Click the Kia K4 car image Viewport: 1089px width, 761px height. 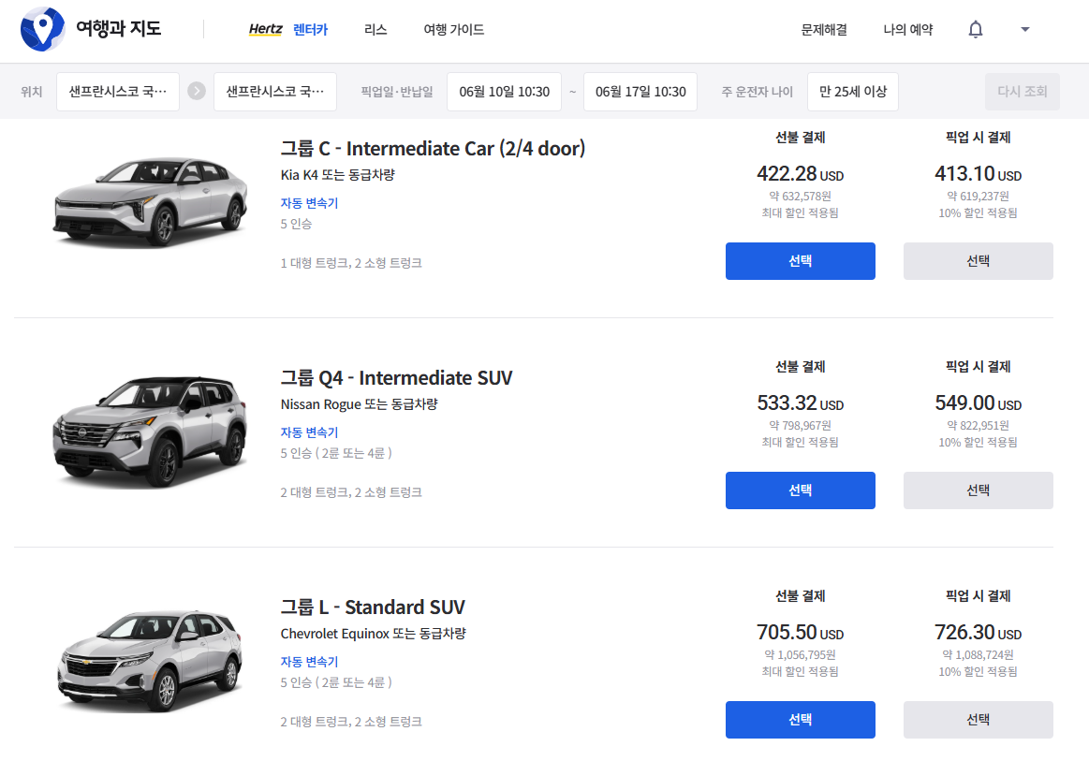[x=150, y=200]
